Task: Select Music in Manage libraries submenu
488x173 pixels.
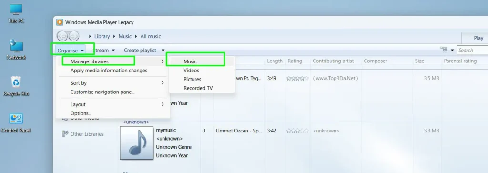Action: pos(202,61)
